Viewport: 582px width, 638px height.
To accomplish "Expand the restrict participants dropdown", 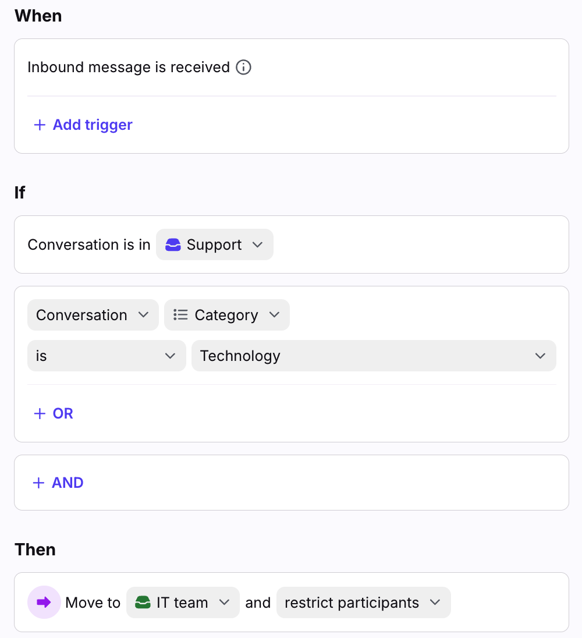I will 363,602.
